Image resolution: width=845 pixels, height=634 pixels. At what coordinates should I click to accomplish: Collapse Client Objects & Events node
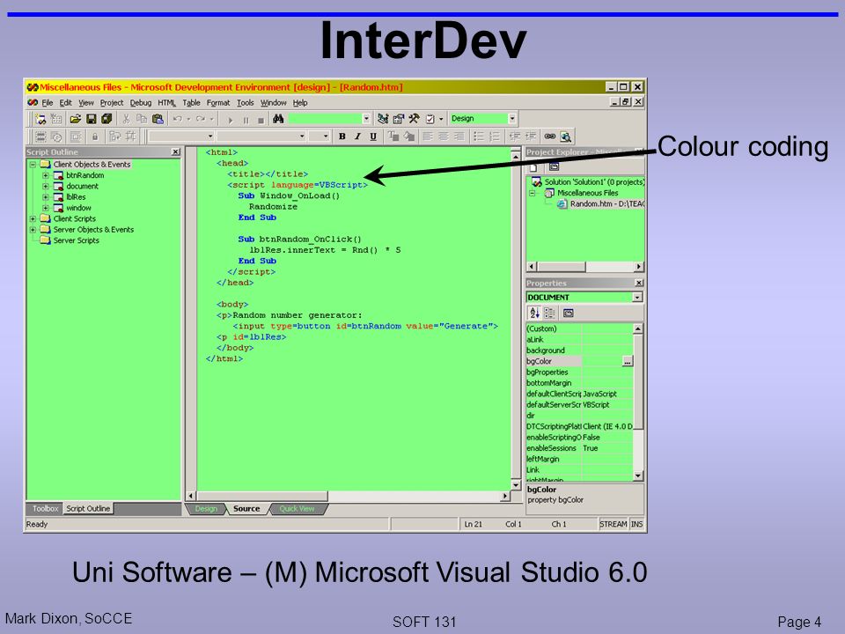(x=33, y=165)
